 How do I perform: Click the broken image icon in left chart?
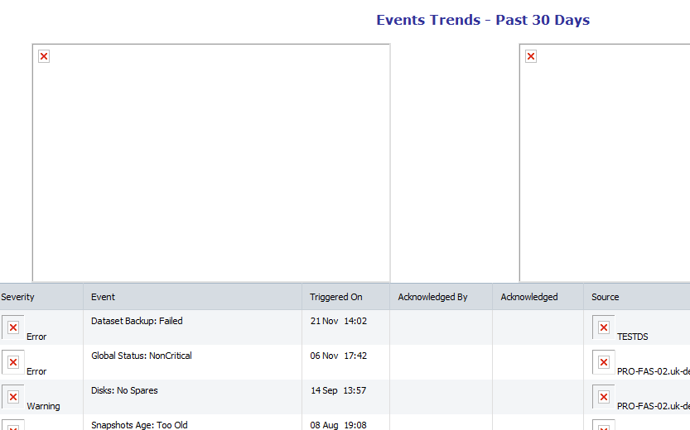pos(44,56)
